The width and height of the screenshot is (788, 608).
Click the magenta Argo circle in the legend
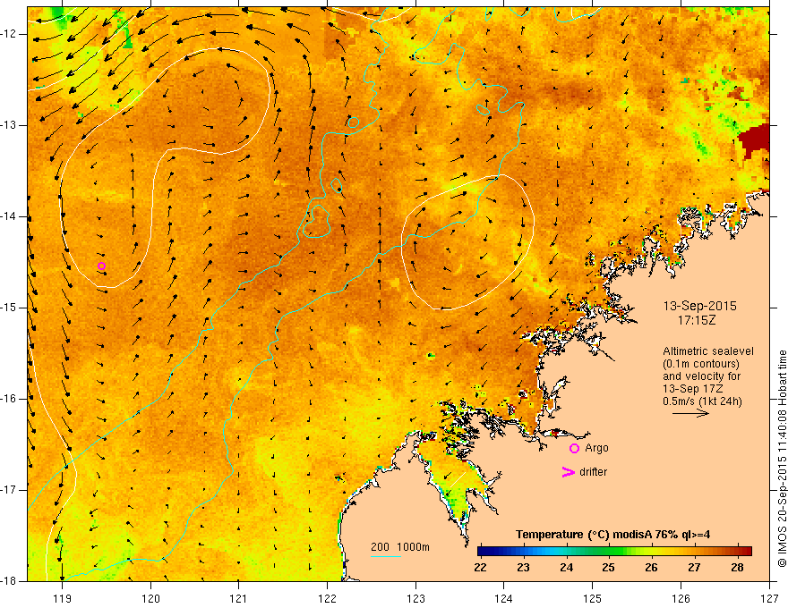(x=574, y=449)
